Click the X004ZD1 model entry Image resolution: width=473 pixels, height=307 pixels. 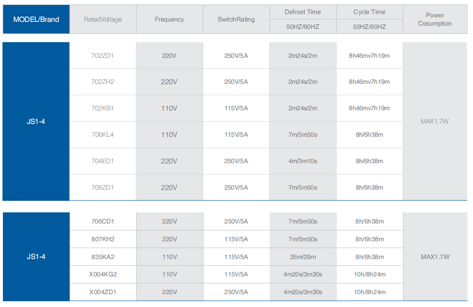[103, 292]
